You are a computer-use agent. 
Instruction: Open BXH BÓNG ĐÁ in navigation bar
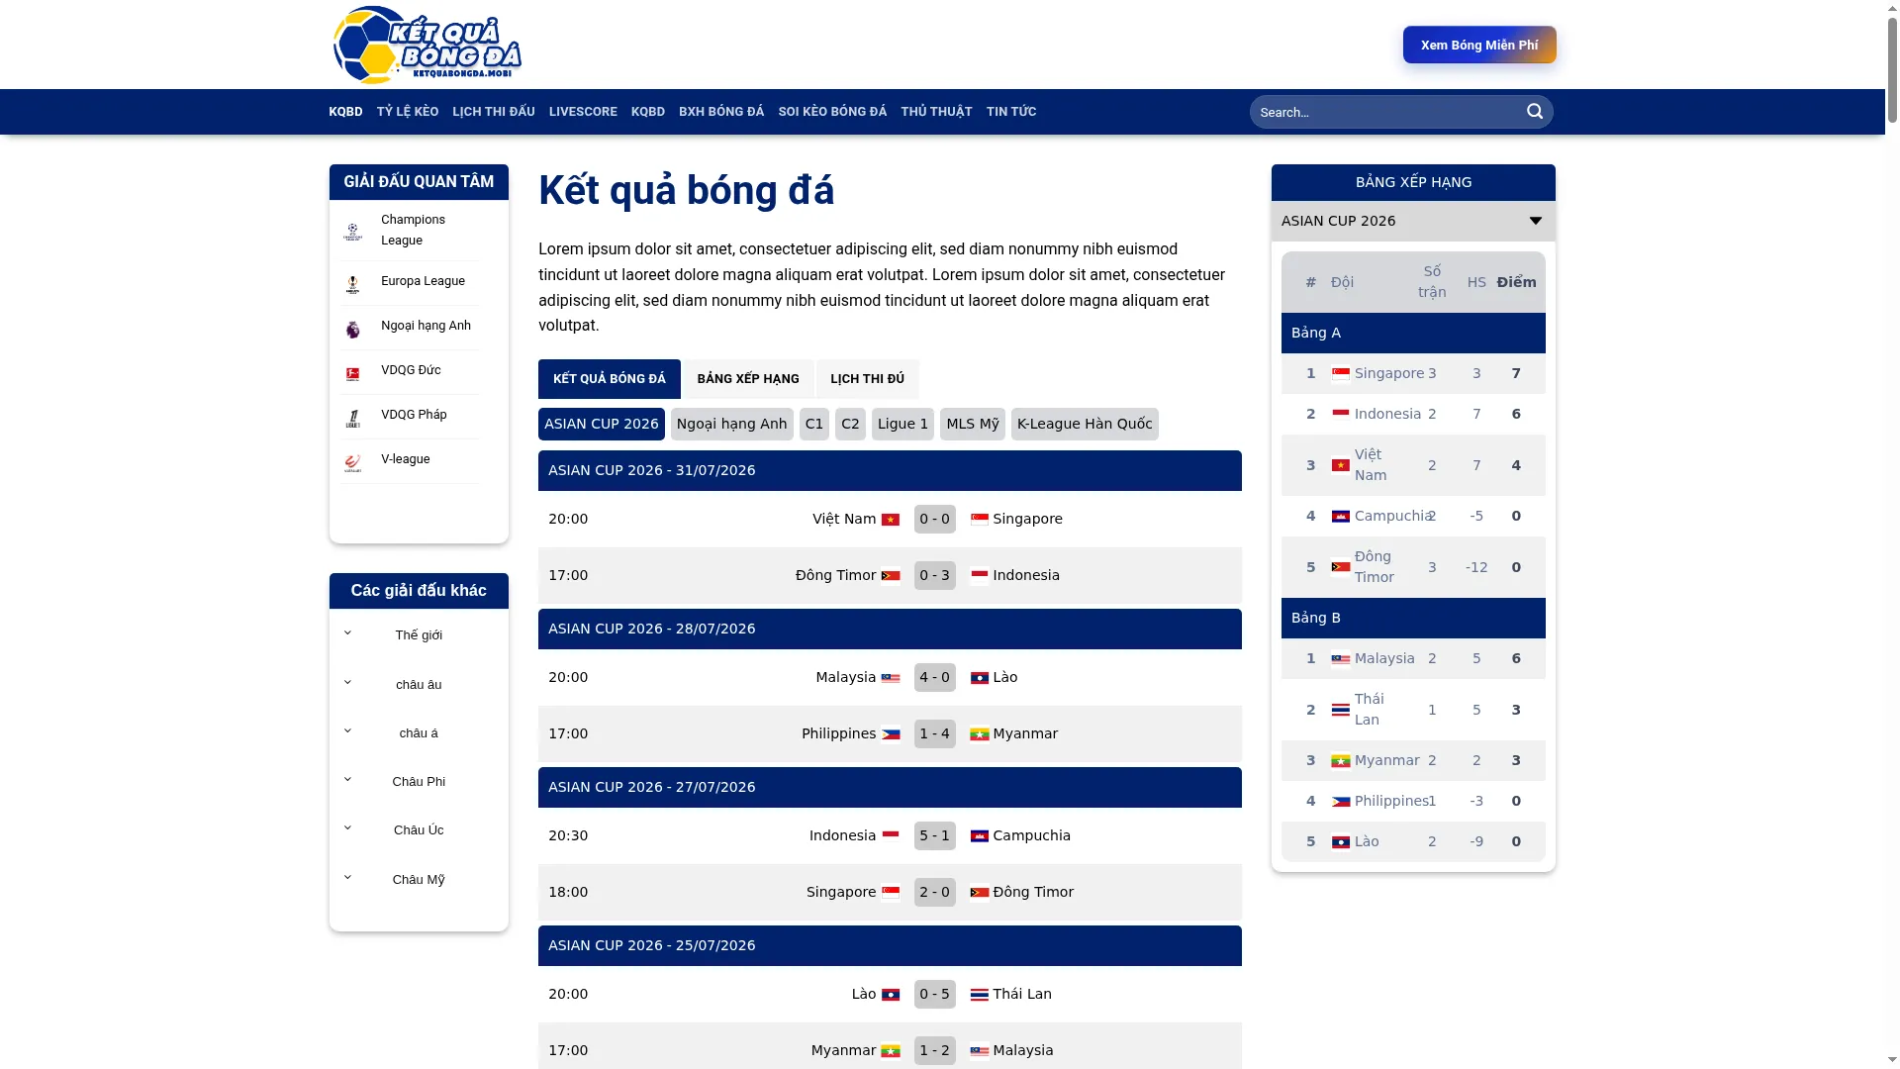721,112
